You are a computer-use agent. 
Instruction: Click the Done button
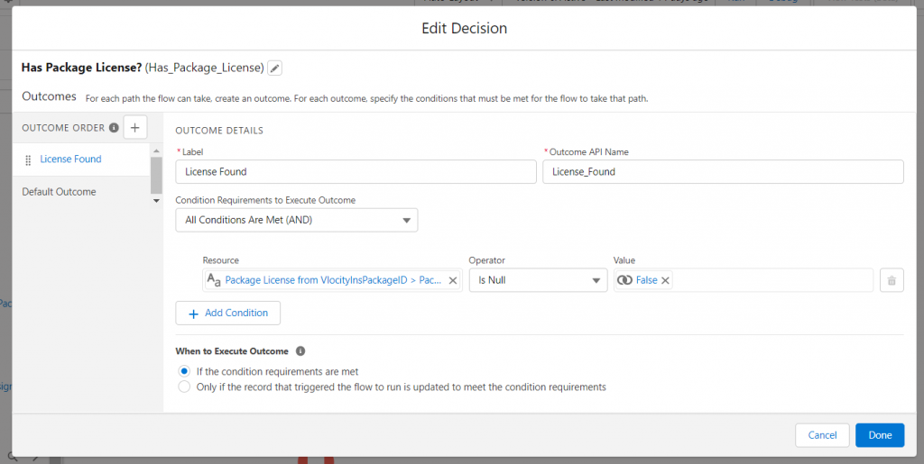pyautogui.click(x=880, y=435)
